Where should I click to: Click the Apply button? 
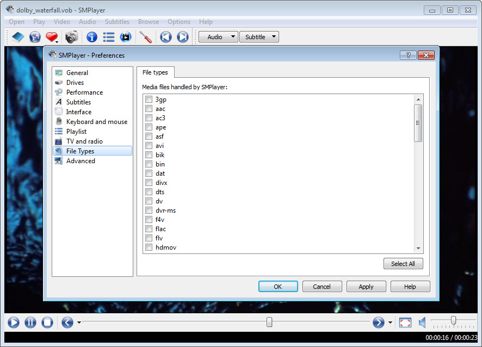point(366,287)
